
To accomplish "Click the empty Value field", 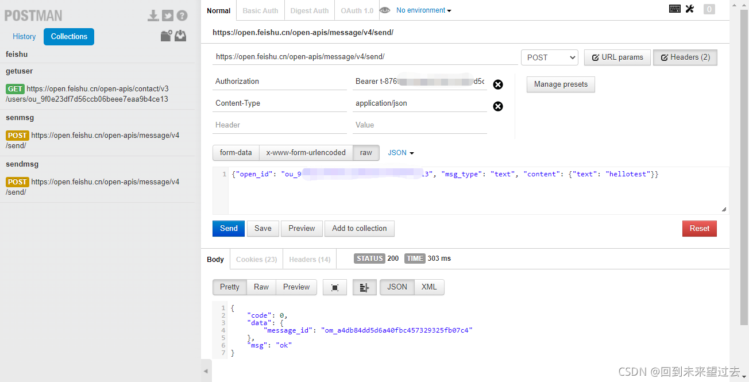I will coord(420,125).
